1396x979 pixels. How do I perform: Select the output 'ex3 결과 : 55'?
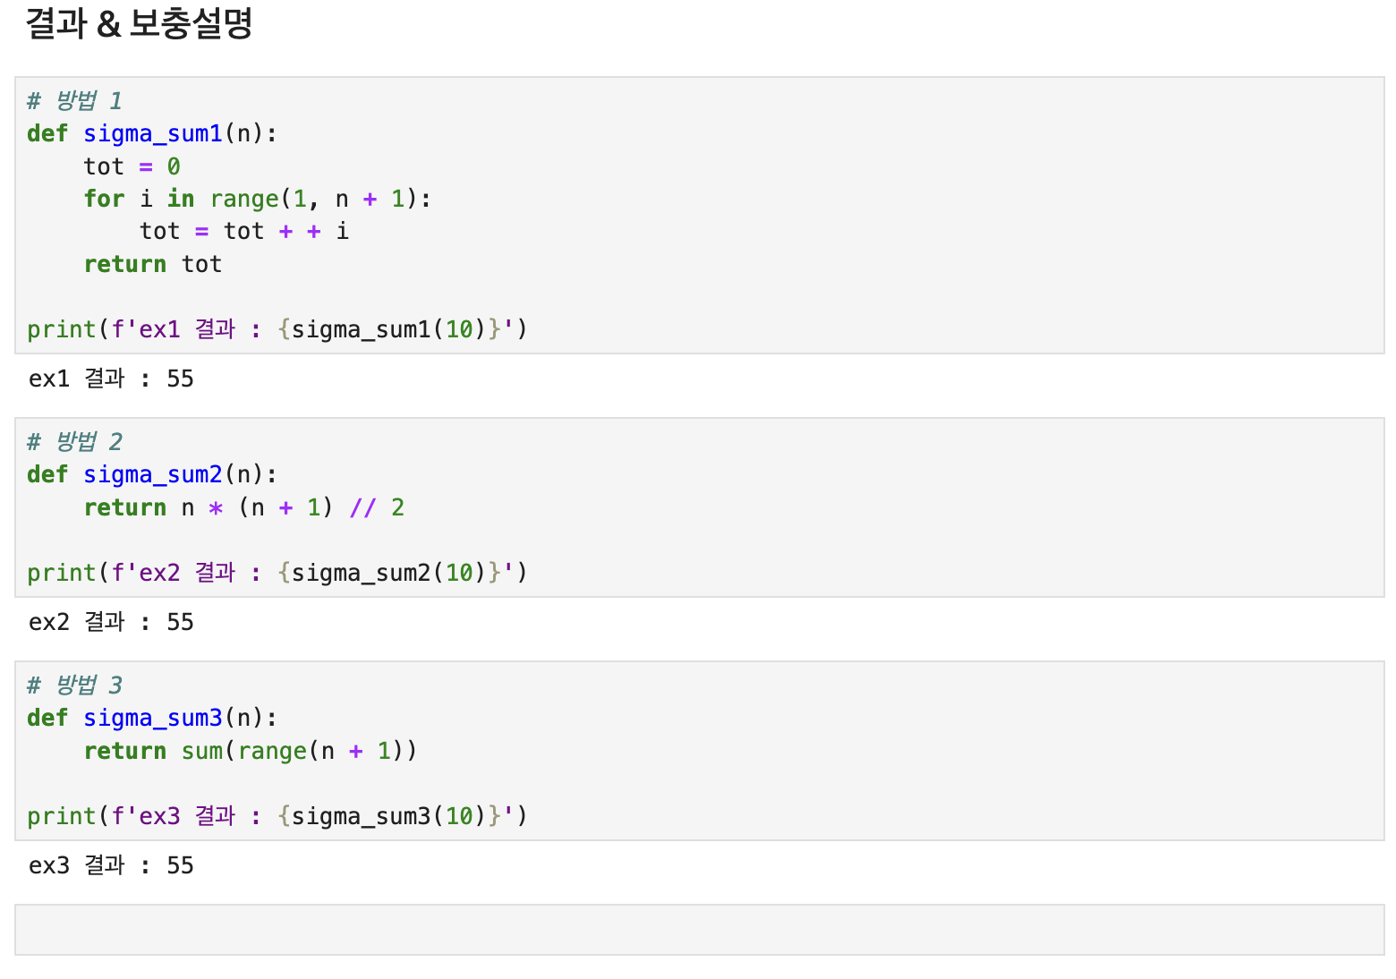click(x=111, y=865)
